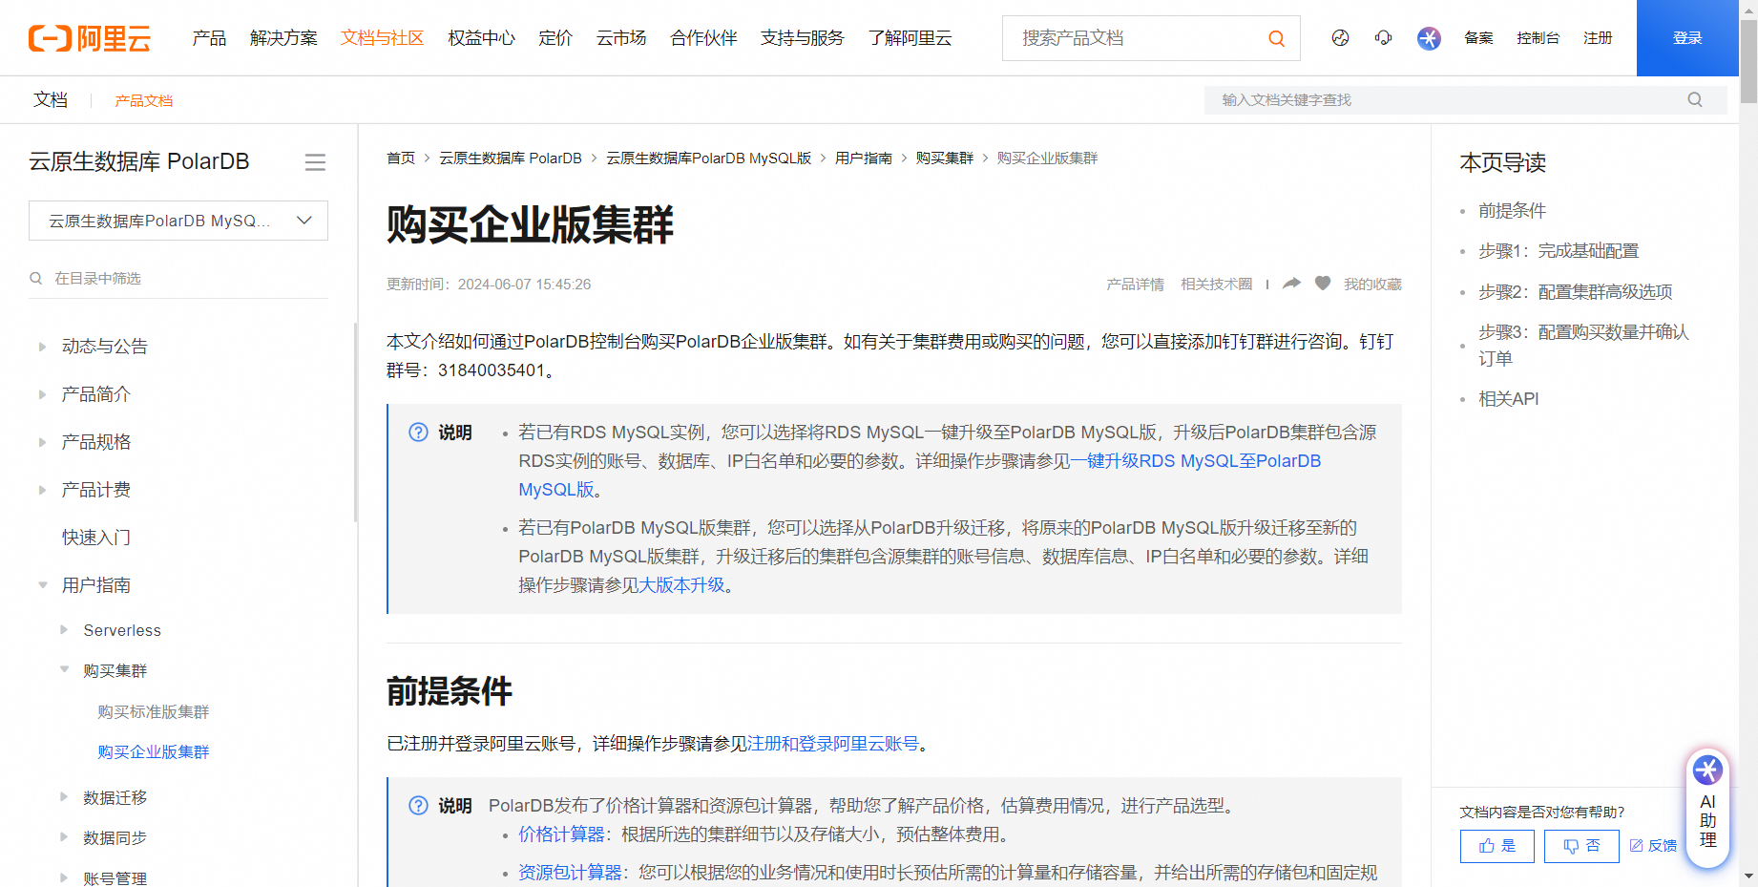Screen dimensions: 1758x887
Task: Expand 产品计费 tree item
Action: (x=42, y=490)
